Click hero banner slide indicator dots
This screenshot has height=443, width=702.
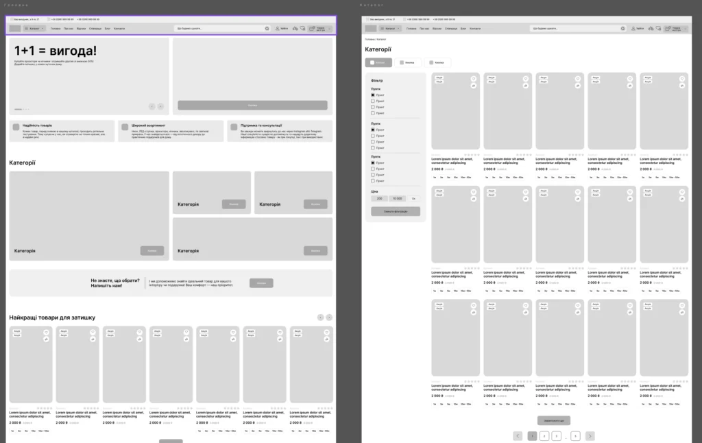(x=22, y=109)
